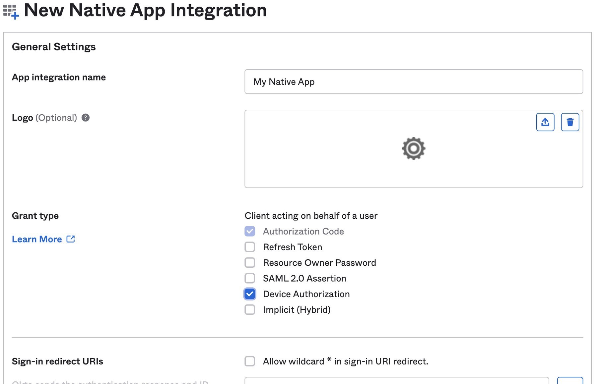This screenshot has height=384, width=597.
Task: Enable the SAML 2.0 Assertion checkbox
Action: (x=250, y=278)
